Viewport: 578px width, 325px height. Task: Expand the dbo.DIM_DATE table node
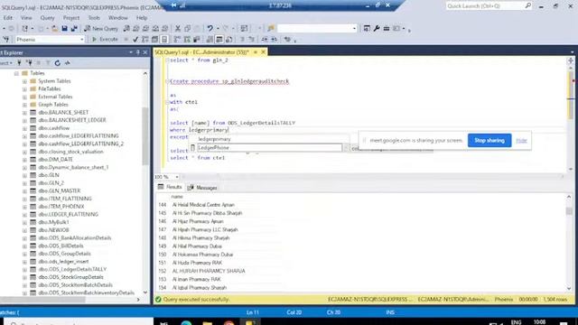click(x=24, y=160)
